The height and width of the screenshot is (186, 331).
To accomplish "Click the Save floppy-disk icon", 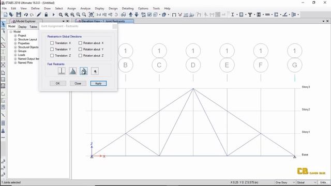I will [19, 14].
